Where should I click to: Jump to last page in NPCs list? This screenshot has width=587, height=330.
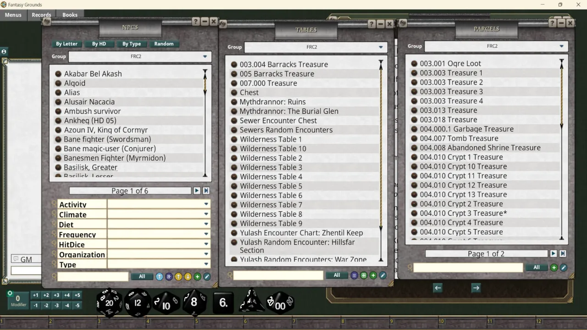206,191
